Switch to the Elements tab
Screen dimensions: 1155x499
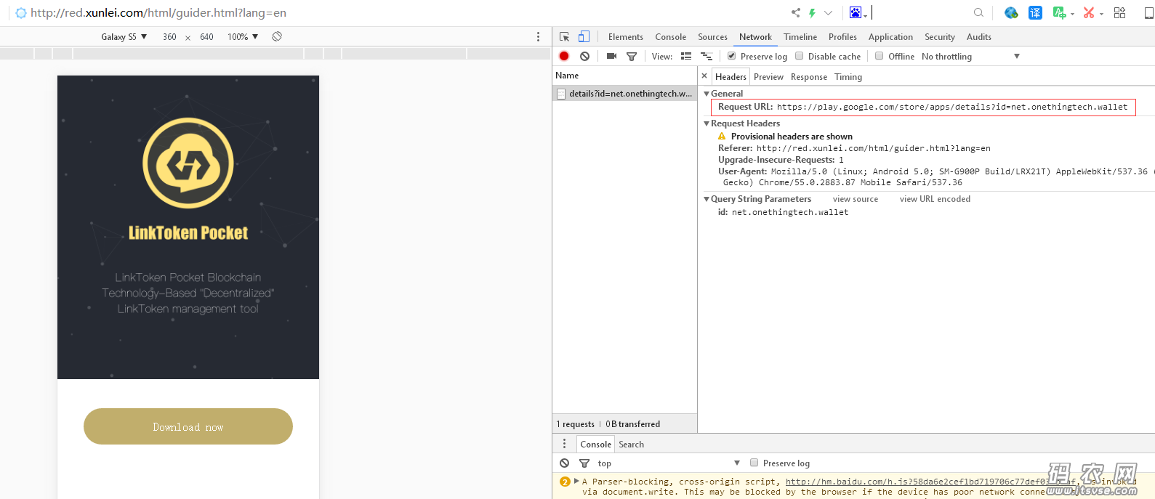(626, 36)
